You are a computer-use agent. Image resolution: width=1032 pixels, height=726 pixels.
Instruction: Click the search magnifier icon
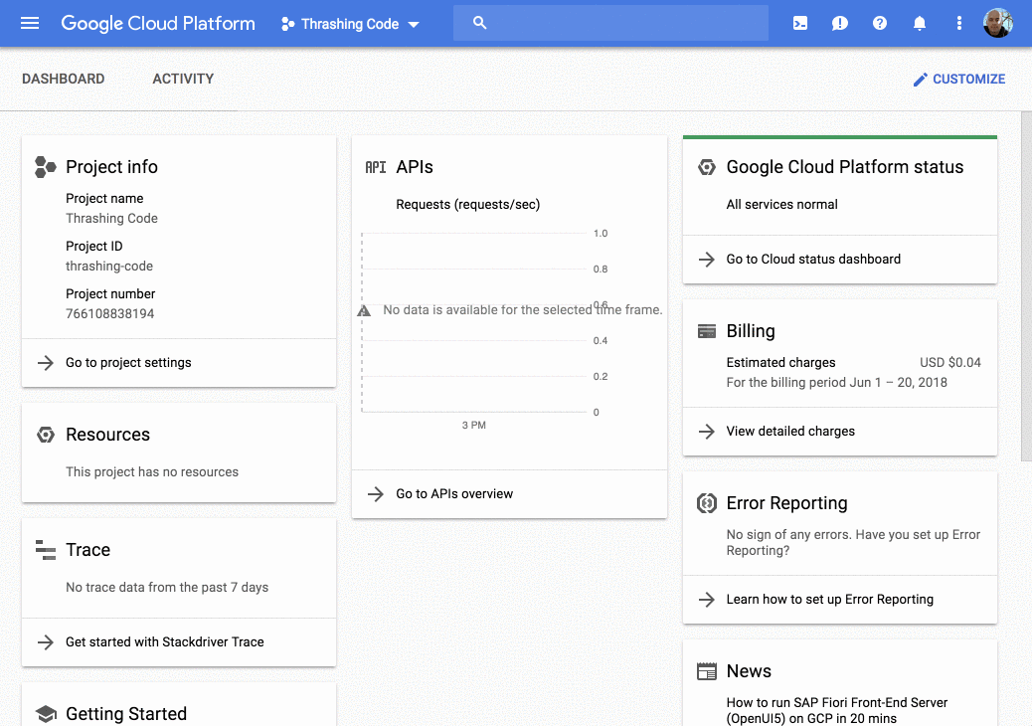(480, 23)
